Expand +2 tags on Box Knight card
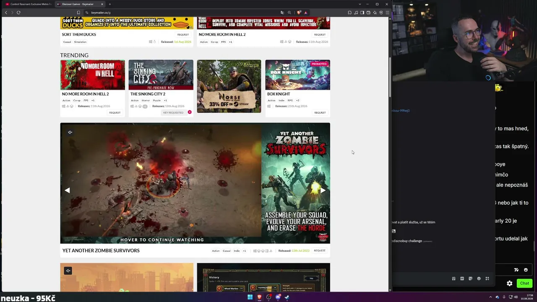This screenshot has height=302, width=537. (x=297, y=100)
